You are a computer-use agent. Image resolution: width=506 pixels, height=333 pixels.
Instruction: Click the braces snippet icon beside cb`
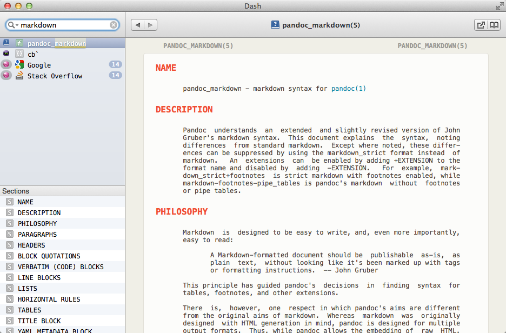click(19, 54)
